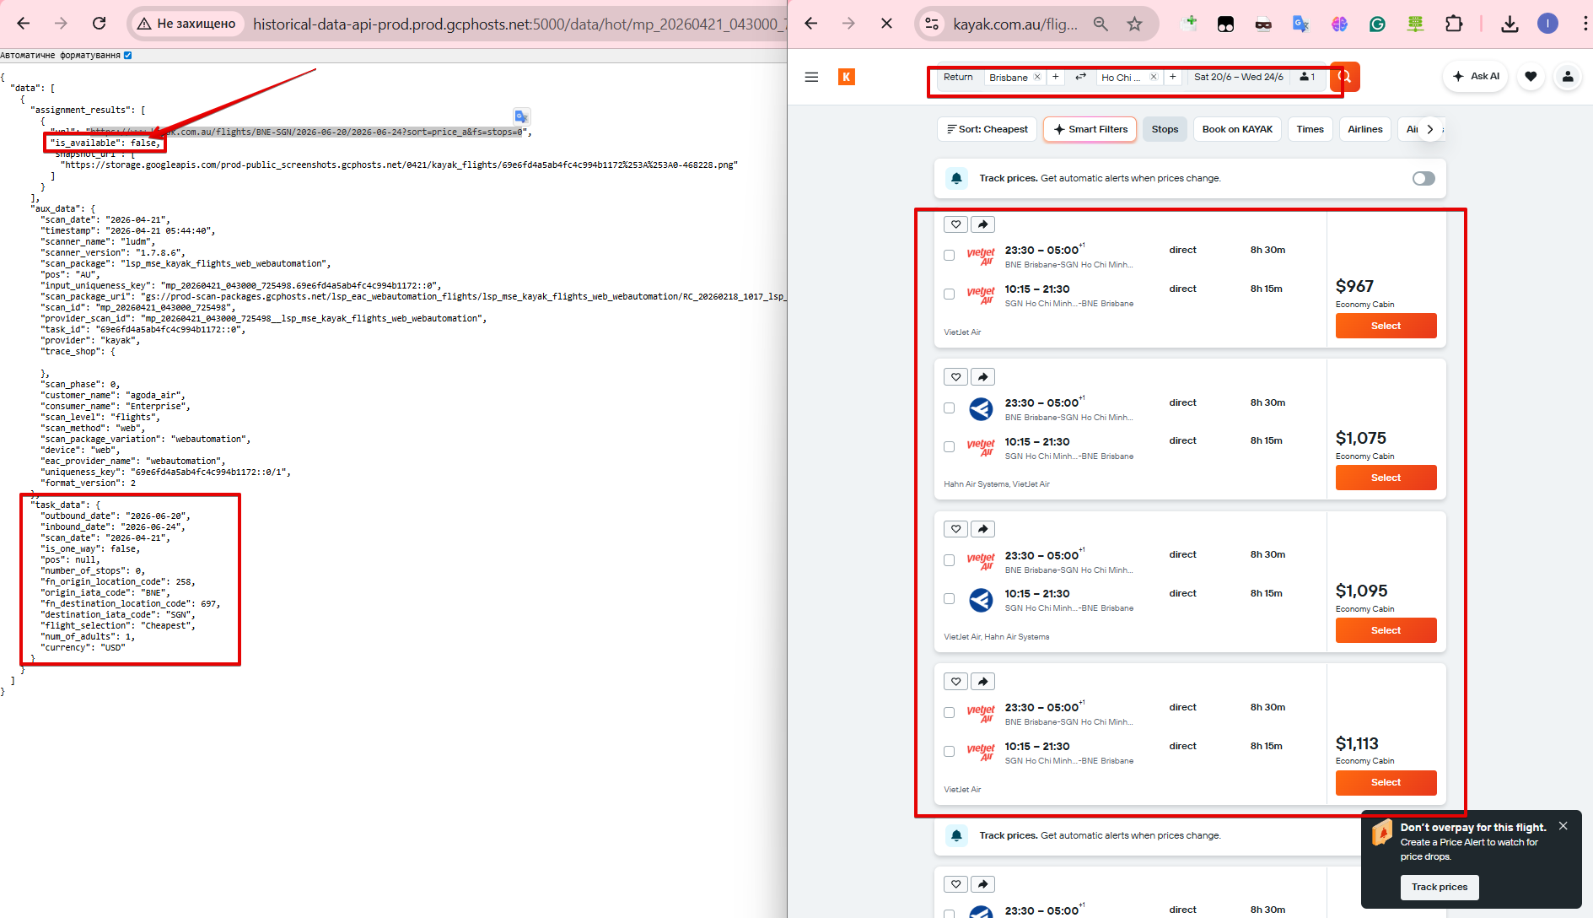
Task: Add another destination after Ho Chi
Action: click(1172, 77)
